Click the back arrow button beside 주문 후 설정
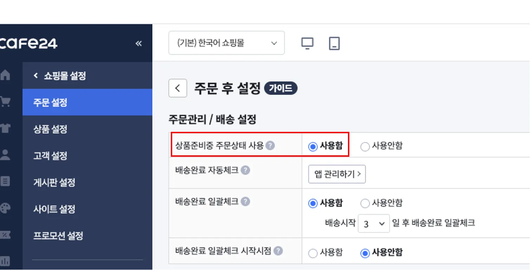 [x=177, y=88]
